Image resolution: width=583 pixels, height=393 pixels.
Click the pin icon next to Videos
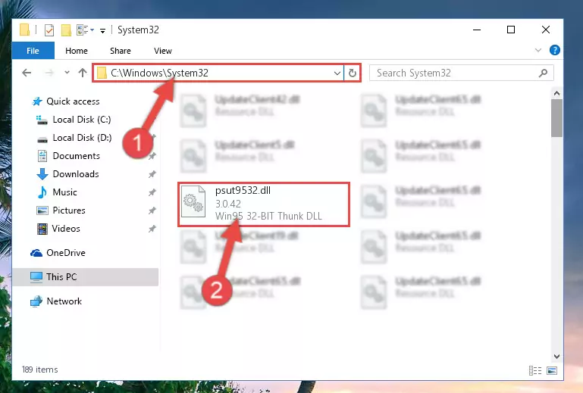tap(152, 229)
